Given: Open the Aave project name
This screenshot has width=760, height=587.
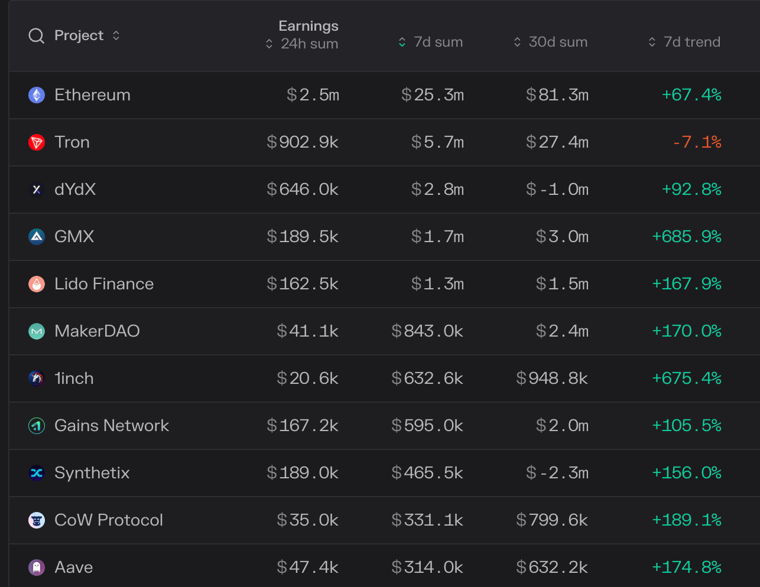Looking at the screenshot, I should pos(73,568).
